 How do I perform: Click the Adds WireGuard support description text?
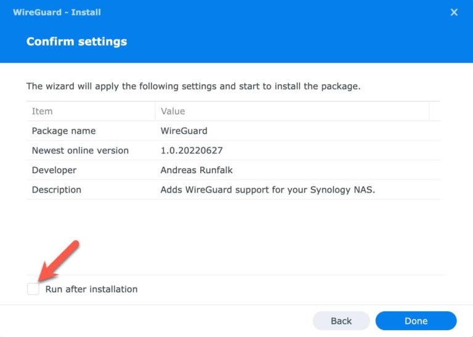pyautogui.click(x=268, y=190)
